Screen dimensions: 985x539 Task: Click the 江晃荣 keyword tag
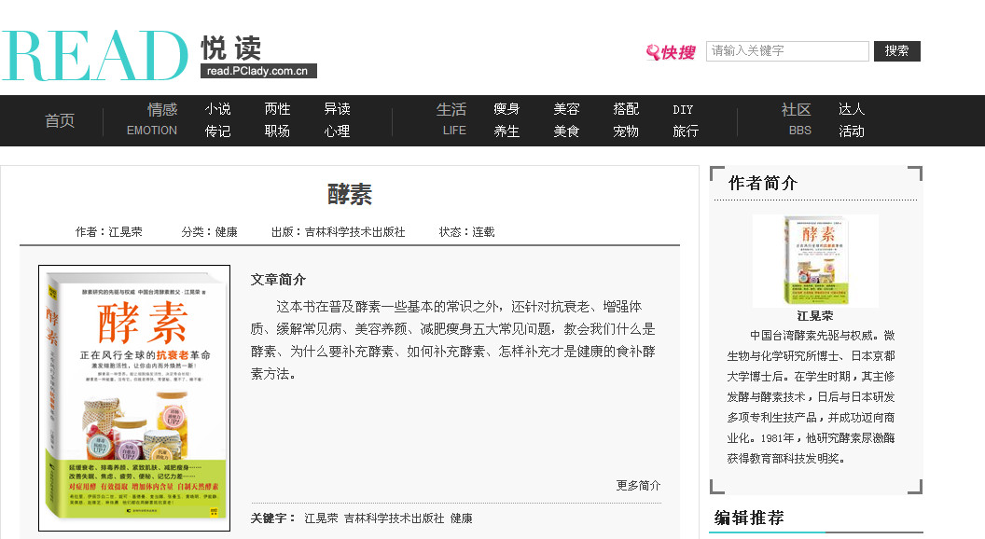tap(321, 518)
